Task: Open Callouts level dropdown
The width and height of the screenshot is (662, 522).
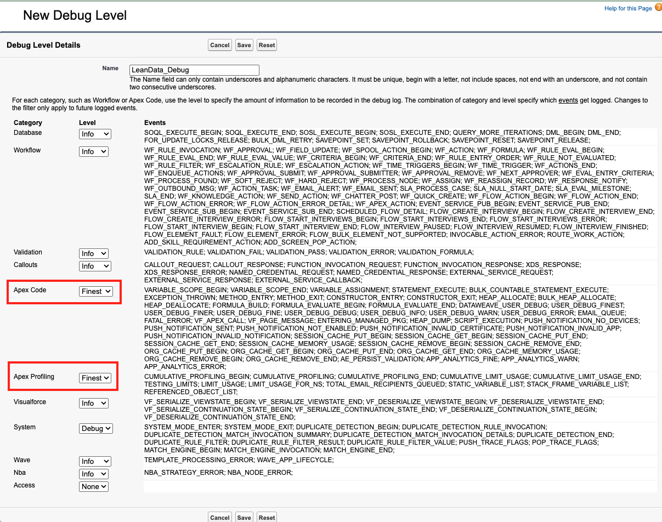Action: pyautogui.click(x=95, y=266)
